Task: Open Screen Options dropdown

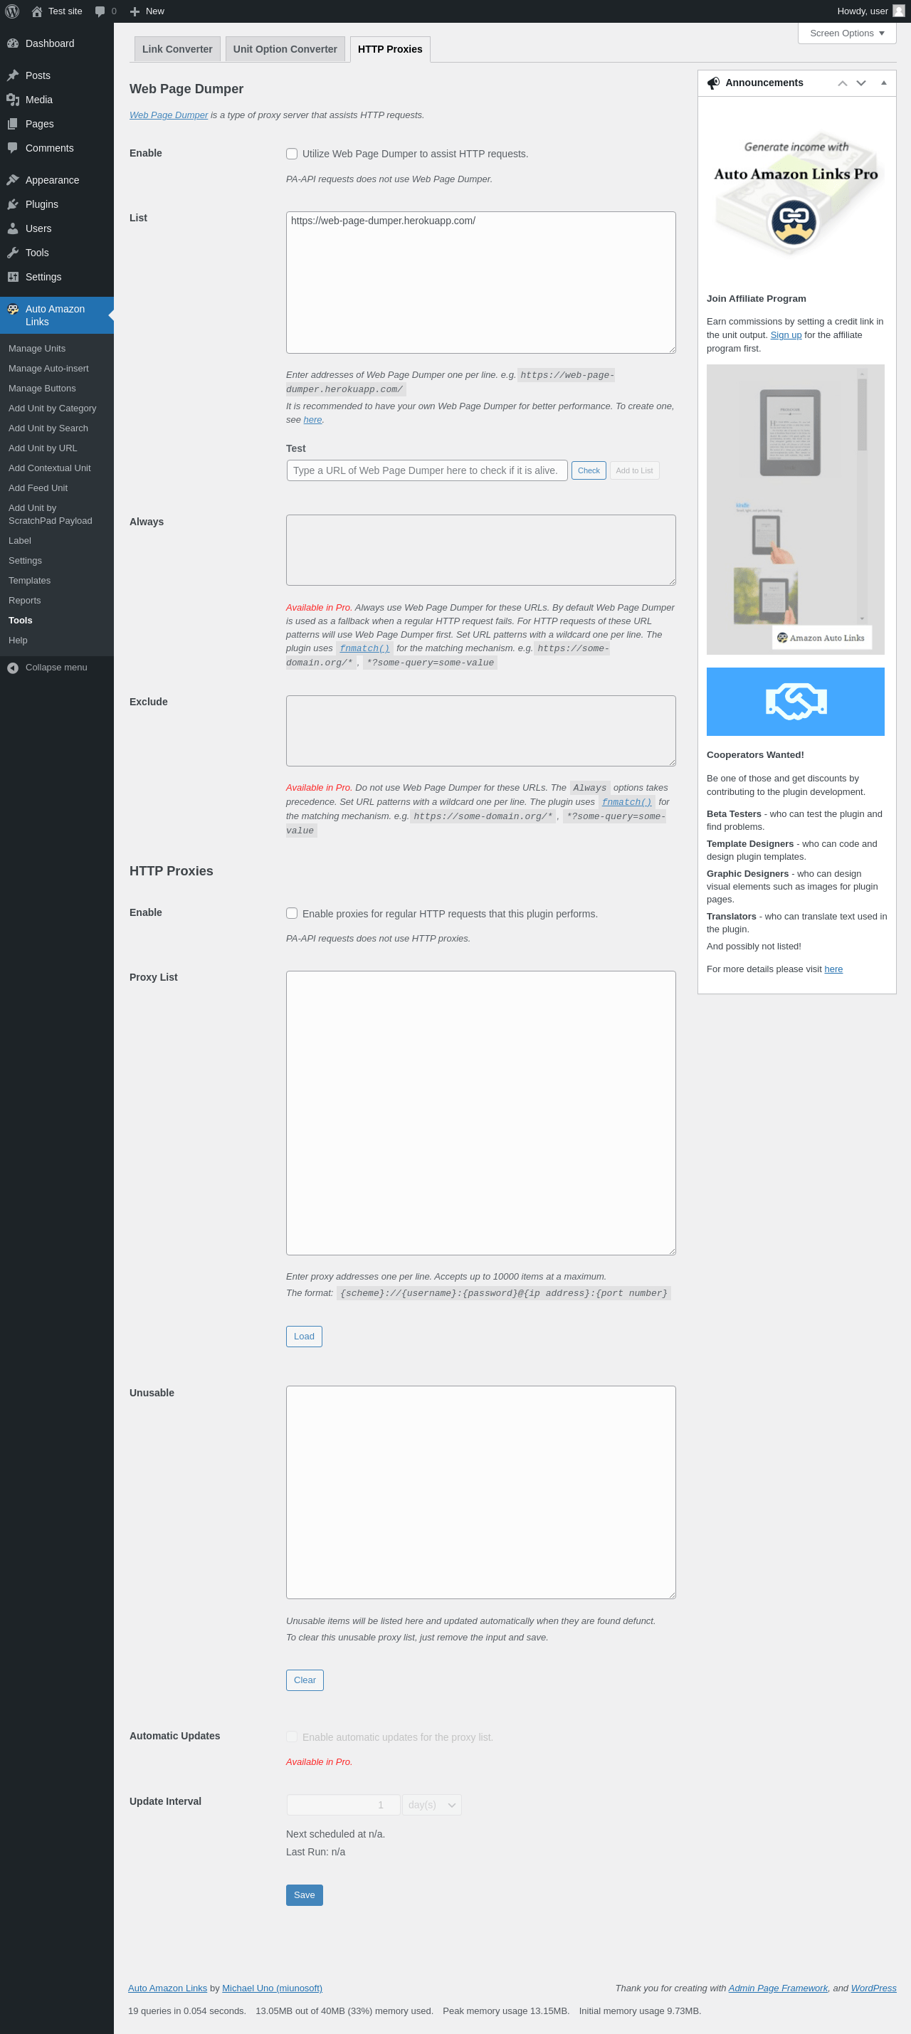Action: pos(846,33)
